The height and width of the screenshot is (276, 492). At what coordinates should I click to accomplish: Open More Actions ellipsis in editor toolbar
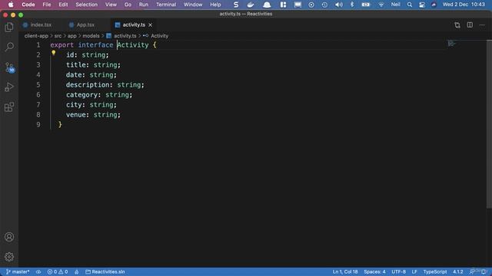(482, 25)
